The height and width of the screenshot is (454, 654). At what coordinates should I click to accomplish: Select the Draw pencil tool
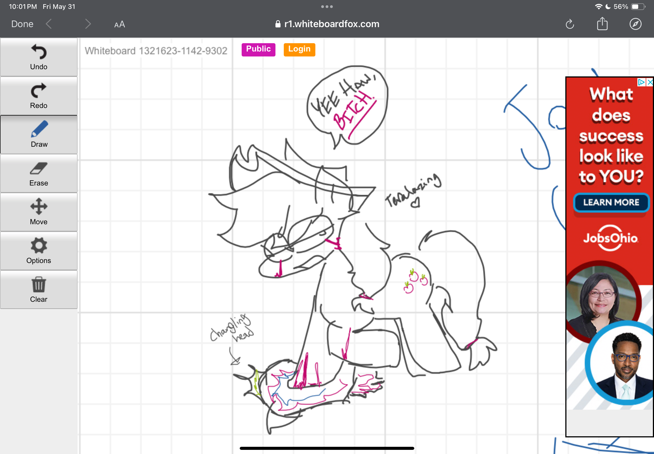(39, 135)
